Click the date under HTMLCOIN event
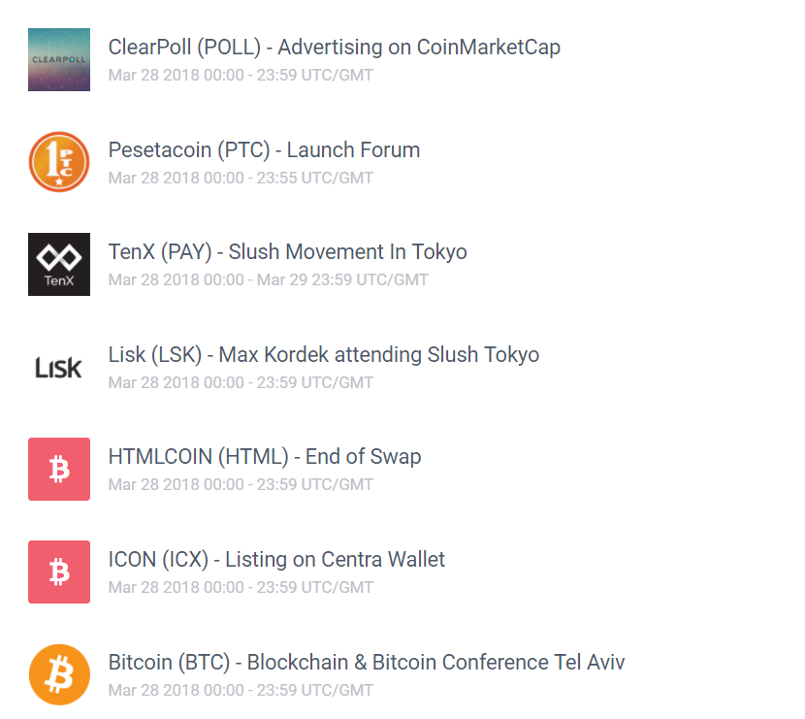 [x=240, y=484]
